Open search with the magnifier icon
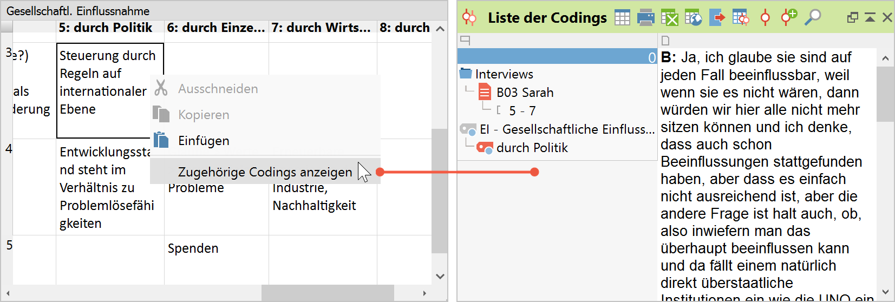This screenshot has height=302, width=895. point(812,18)
